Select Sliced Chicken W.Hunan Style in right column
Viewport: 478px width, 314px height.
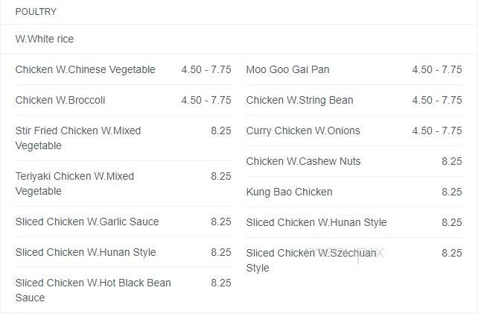[x=316, y=222]
